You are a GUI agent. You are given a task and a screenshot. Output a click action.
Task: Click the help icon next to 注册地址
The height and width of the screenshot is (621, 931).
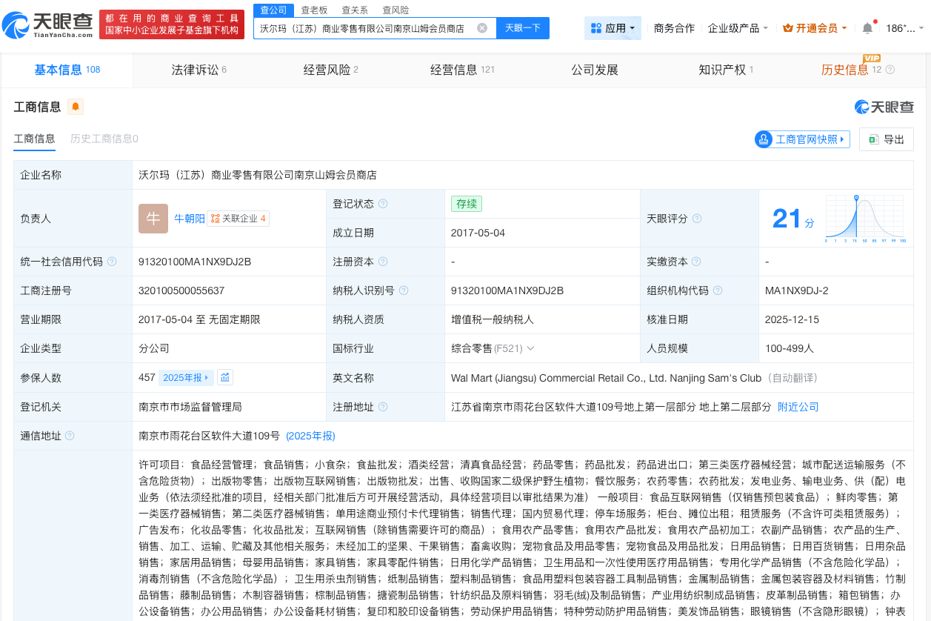tap(383, 407)
